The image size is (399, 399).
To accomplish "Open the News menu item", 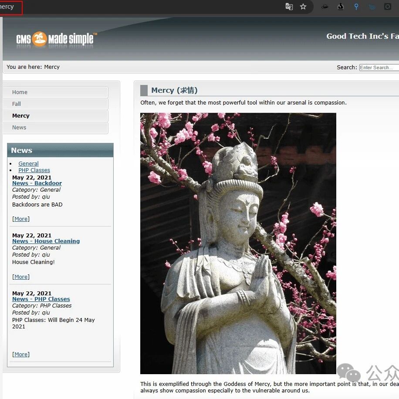I will [x=55, y=128].
